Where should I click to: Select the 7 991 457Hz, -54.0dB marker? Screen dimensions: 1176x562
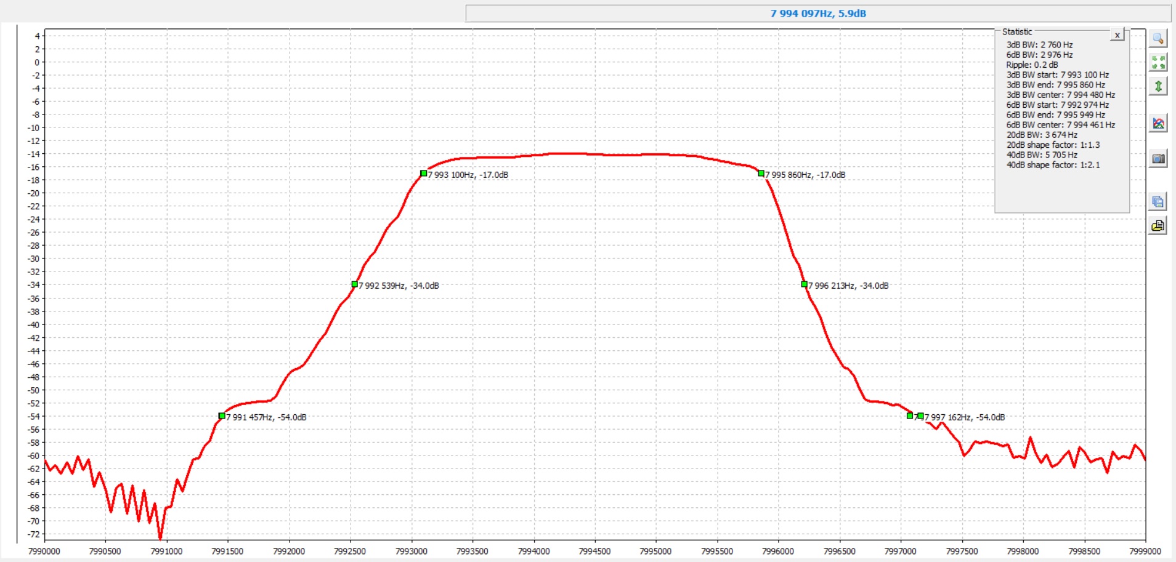[x=222, y=416]
